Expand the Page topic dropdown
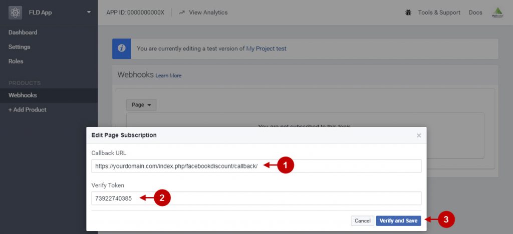The width and height of the screenshot is (513, 234). tap(141, 105)
